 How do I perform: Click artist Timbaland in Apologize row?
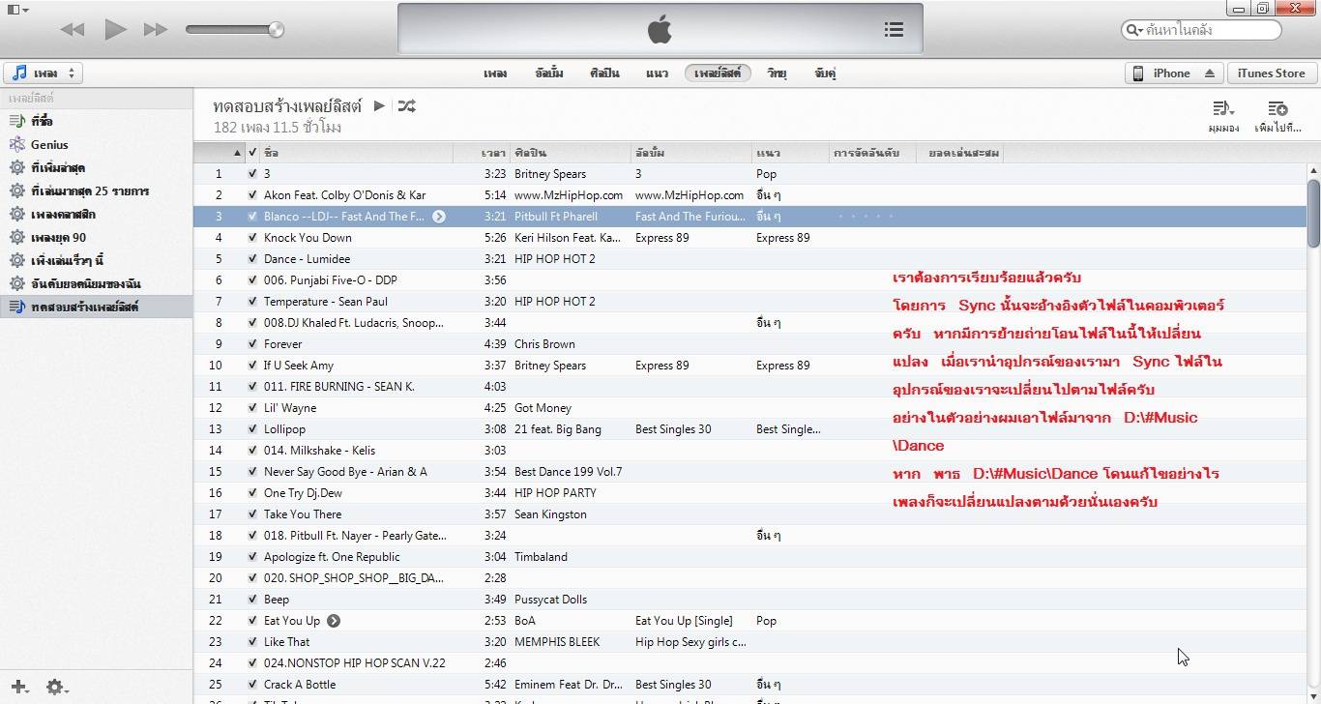(541, 557)
